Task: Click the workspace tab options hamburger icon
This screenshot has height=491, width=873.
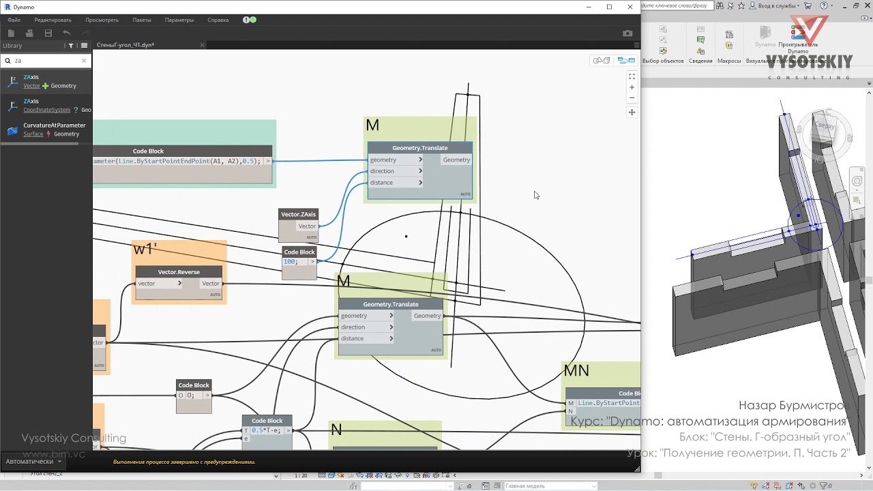Action: click(637, 45)
